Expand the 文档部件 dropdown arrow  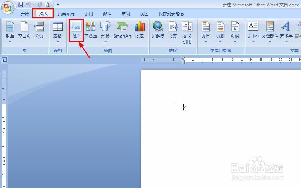coord(270,42)
